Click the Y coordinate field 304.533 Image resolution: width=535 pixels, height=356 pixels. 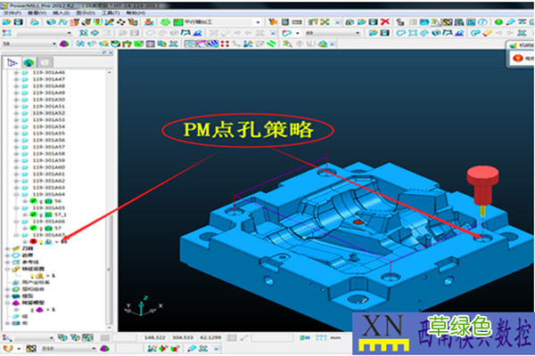(x=183, y=337)
